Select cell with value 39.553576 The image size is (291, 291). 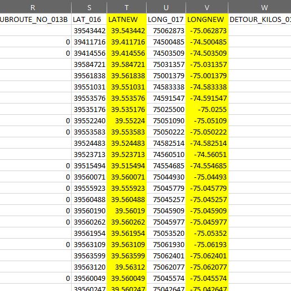pos(126,98)
